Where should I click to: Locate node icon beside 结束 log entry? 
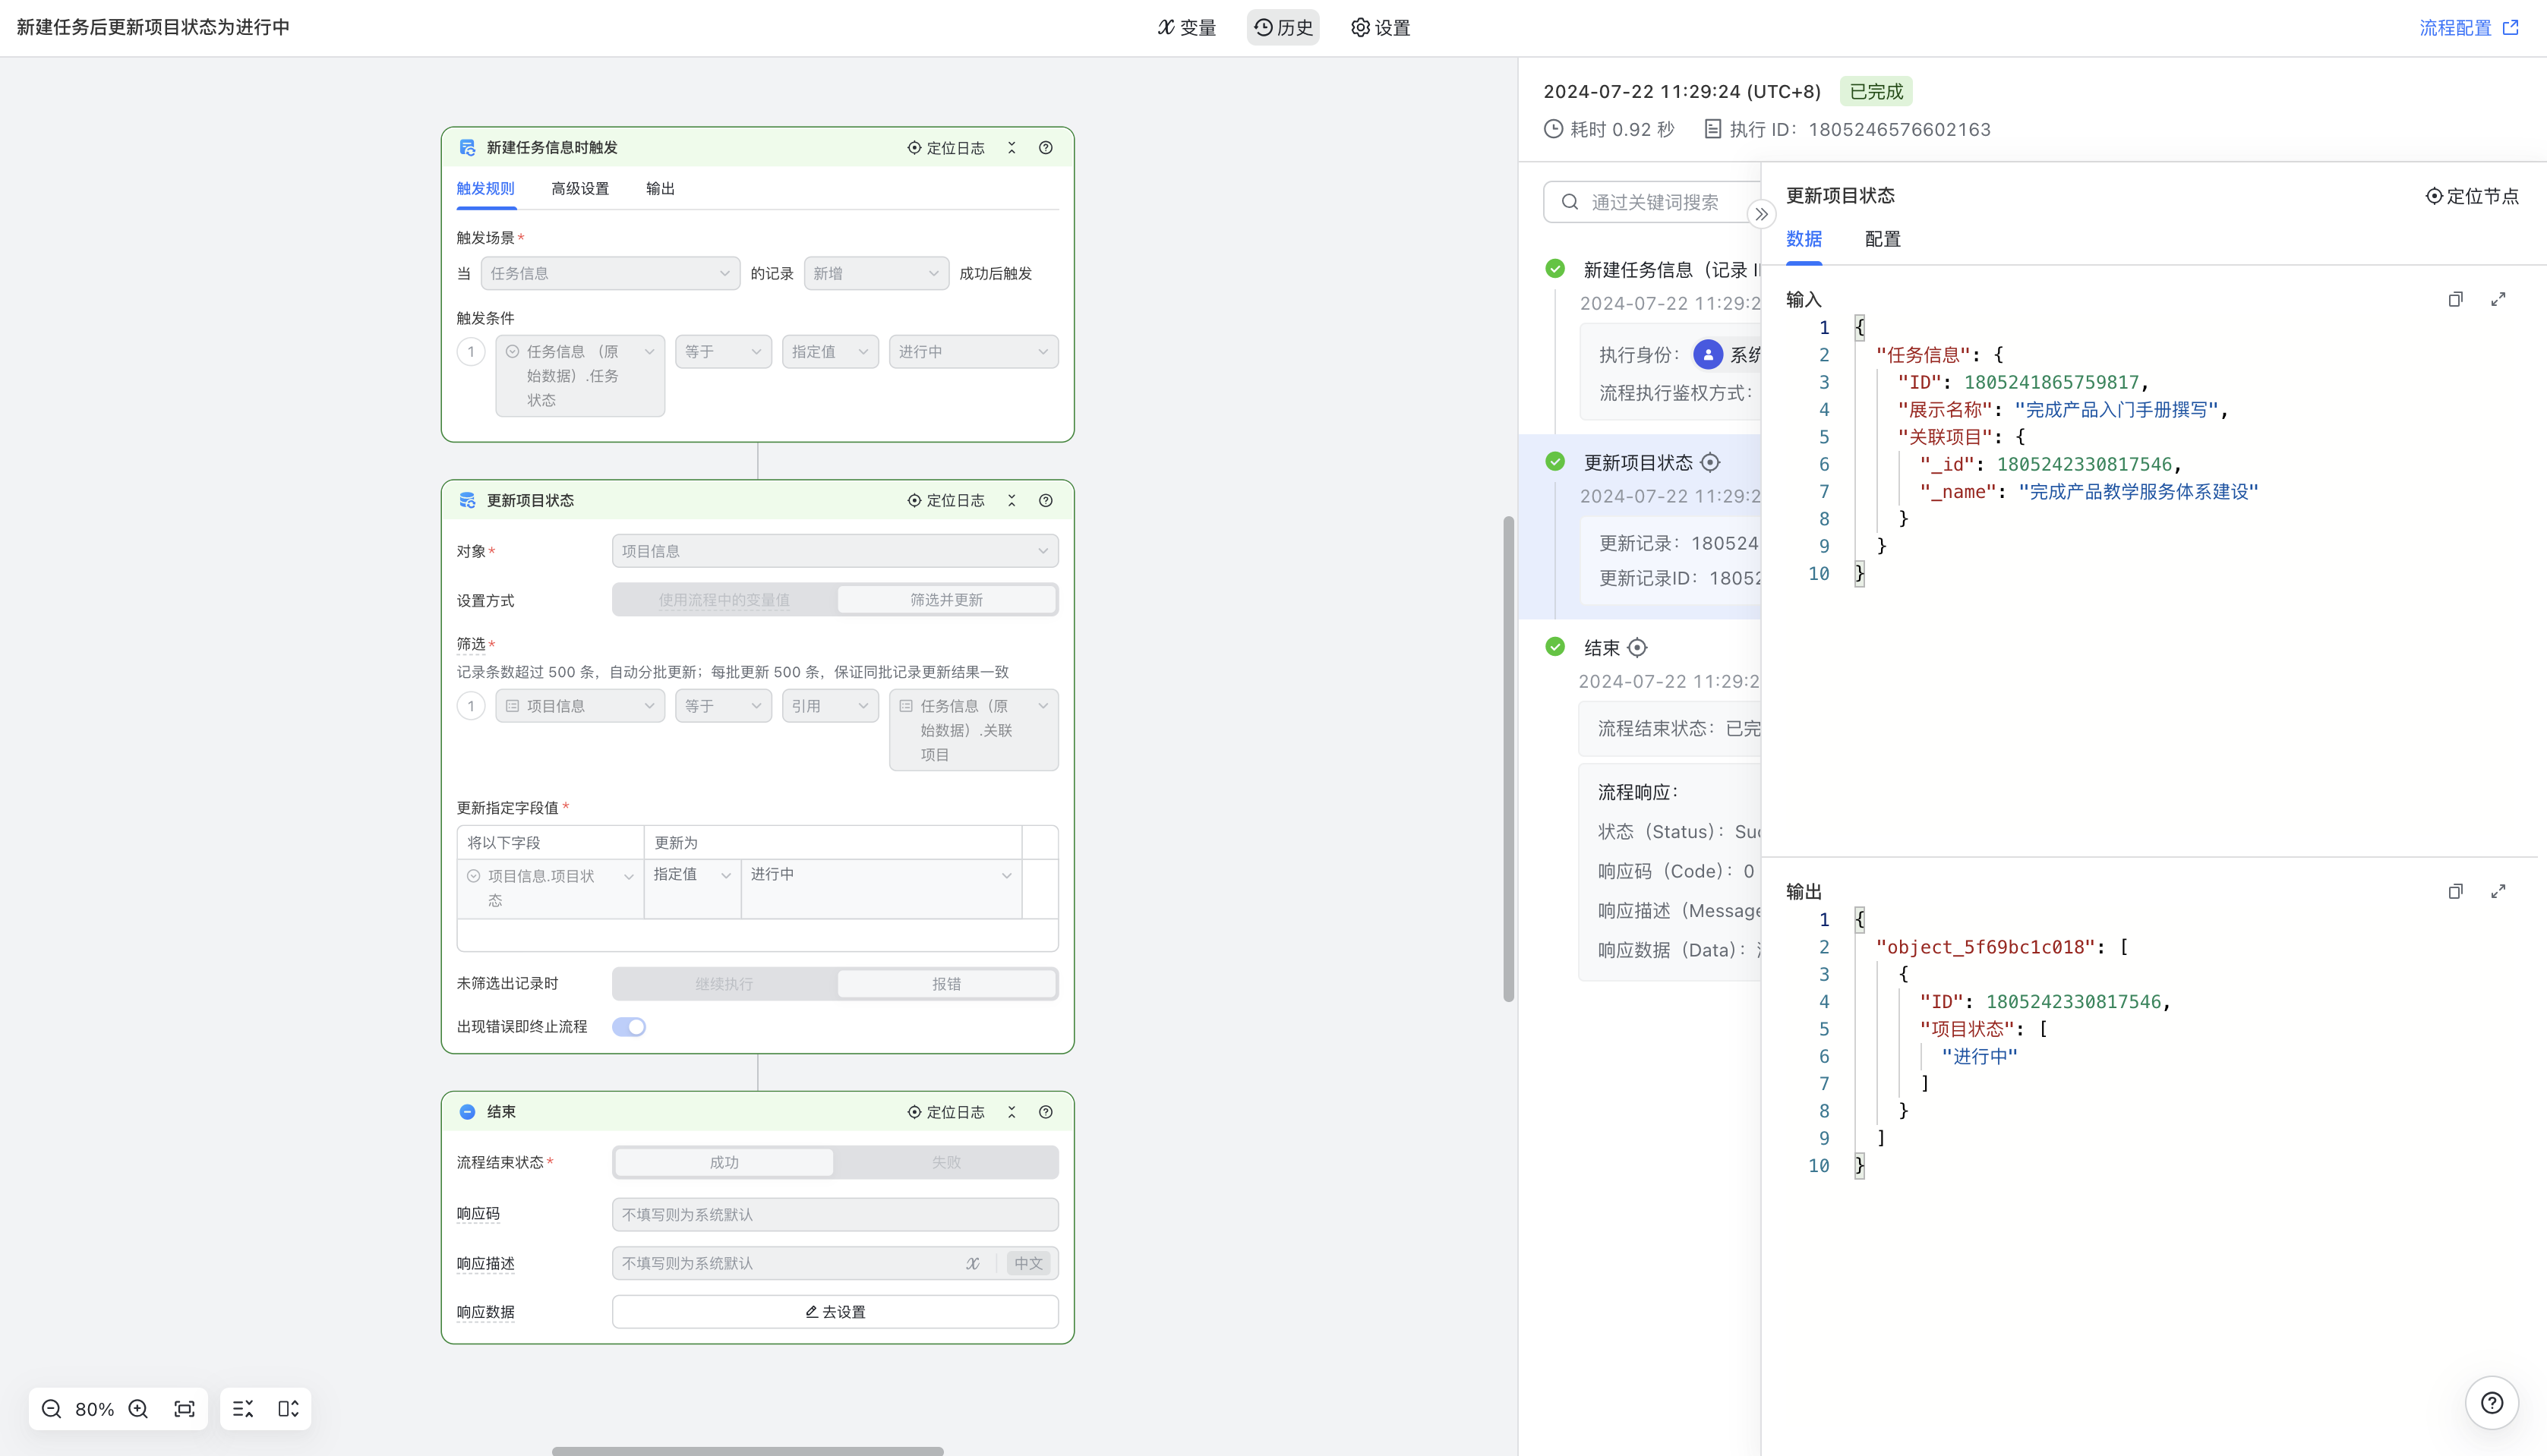1636,648
